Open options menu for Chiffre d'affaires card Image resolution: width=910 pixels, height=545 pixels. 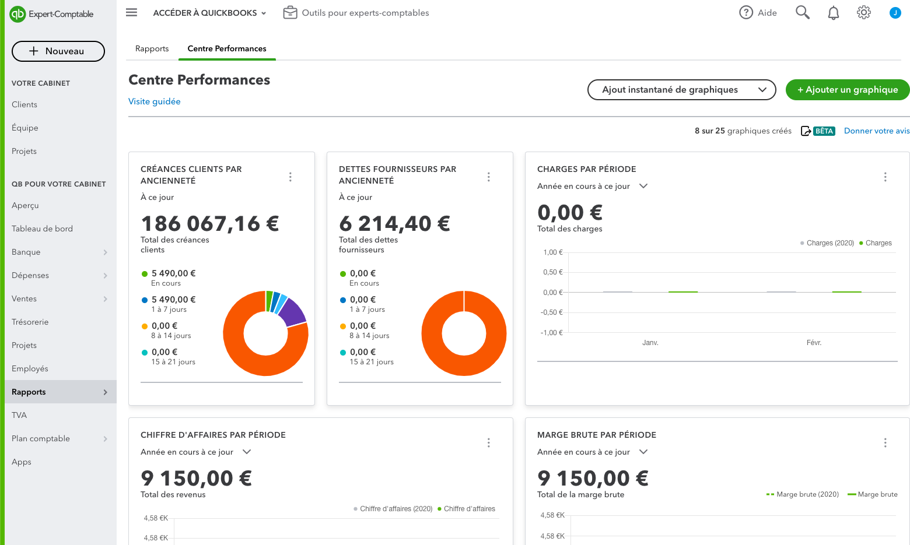pyautogui.click(x=489, y=442)
